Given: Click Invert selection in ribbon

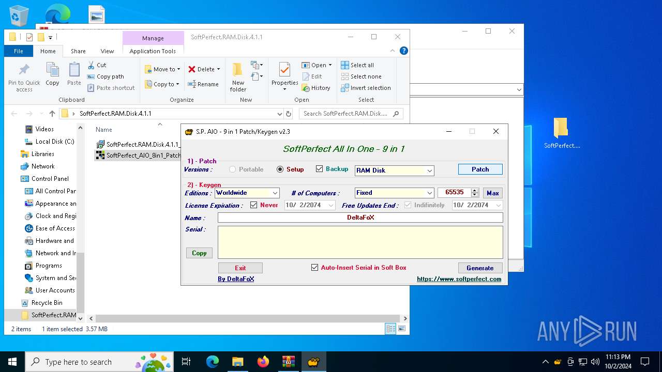Looking at the screenshot, I should click(x=366, y=88).
